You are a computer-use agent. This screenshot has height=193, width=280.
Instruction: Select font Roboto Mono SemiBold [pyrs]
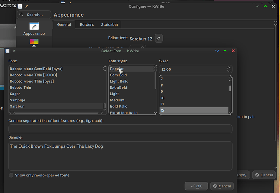pos(56,69)
